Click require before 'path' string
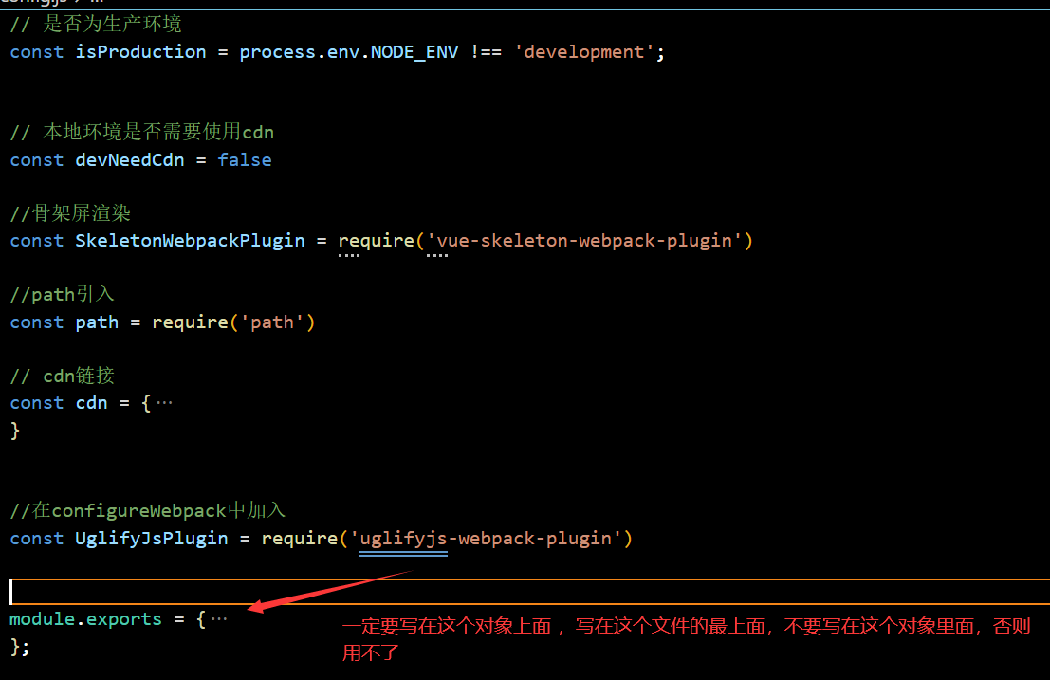 pyautogui.click(x=191, y=322)
